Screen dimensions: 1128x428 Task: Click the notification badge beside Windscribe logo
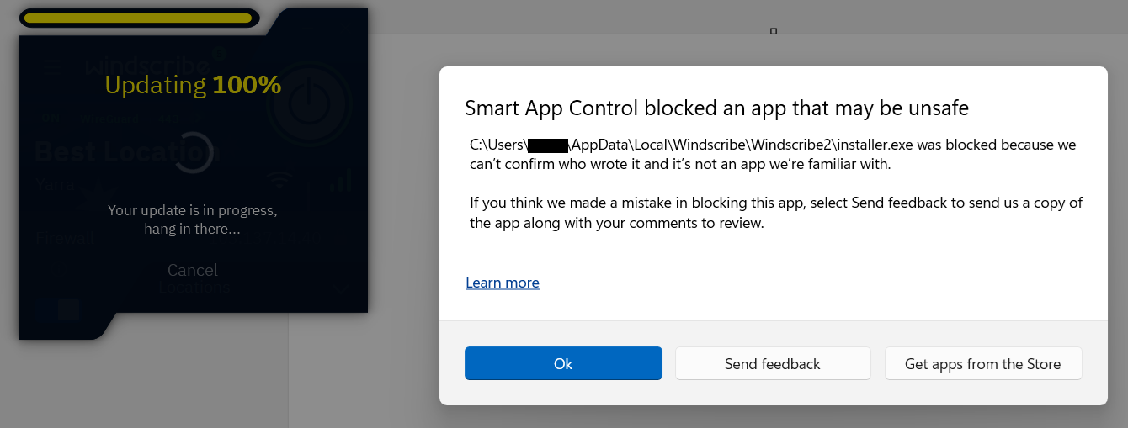pyautogui.click(x=220, y=54)
